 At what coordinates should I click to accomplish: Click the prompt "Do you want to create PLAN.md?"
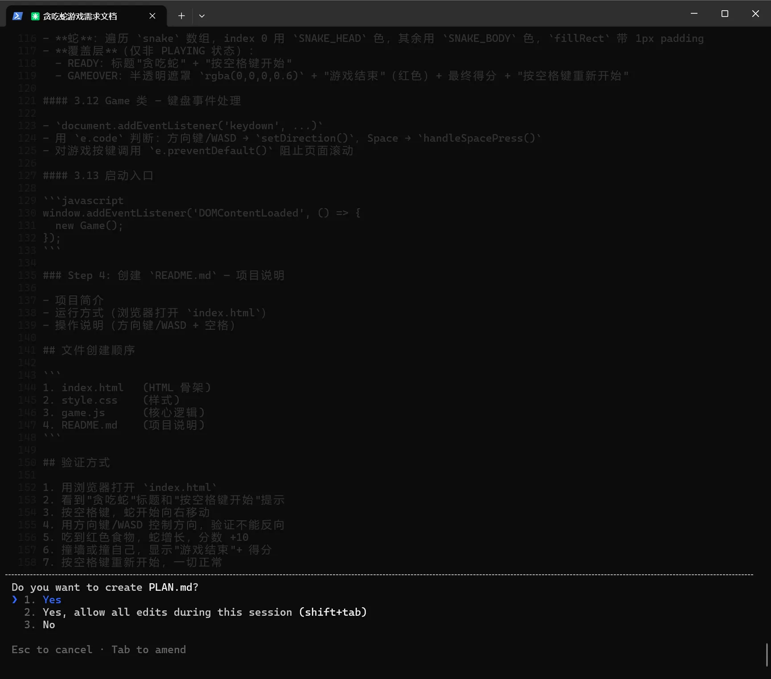(105, 587)
